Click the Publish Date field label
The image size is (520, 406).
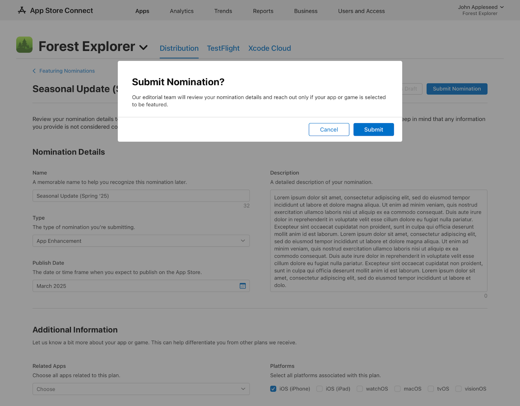click(48, 263)
